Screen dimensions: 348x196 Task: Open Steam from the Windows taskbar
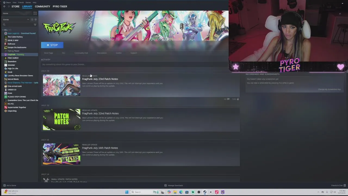pos(205,192)
